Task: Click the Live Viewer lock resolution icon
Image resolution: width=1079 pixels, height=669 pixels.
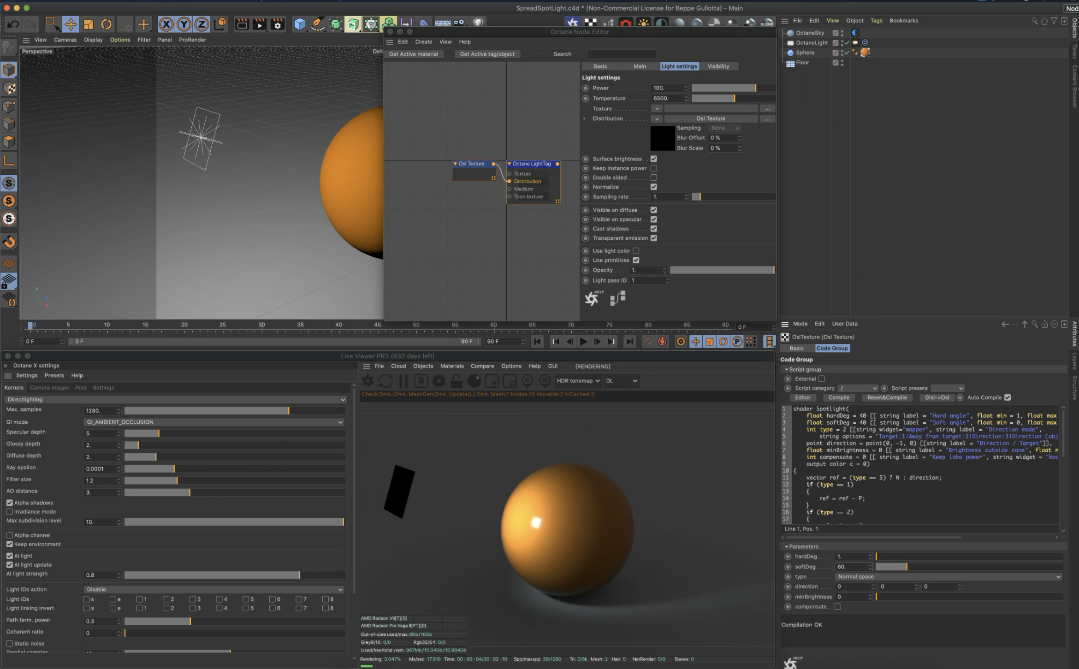Action: (456, 381)
